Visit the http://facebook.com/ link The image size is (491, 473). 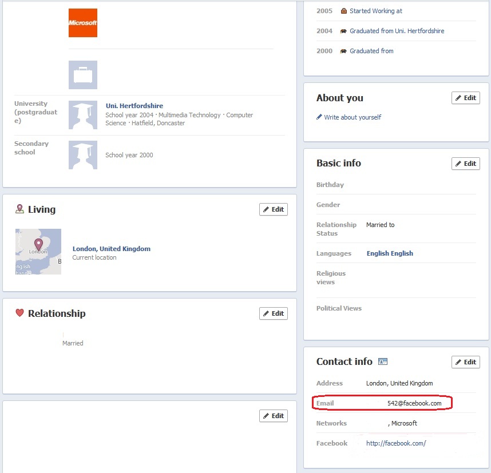pyautogui.click(x=396, y=443)
